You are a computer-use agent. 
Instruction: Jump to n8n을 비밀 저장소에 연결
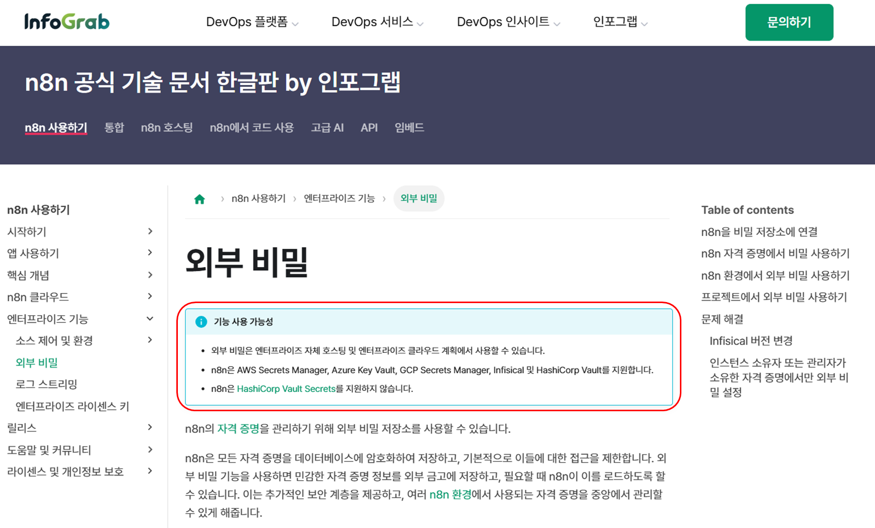click(x=759, y=232)
